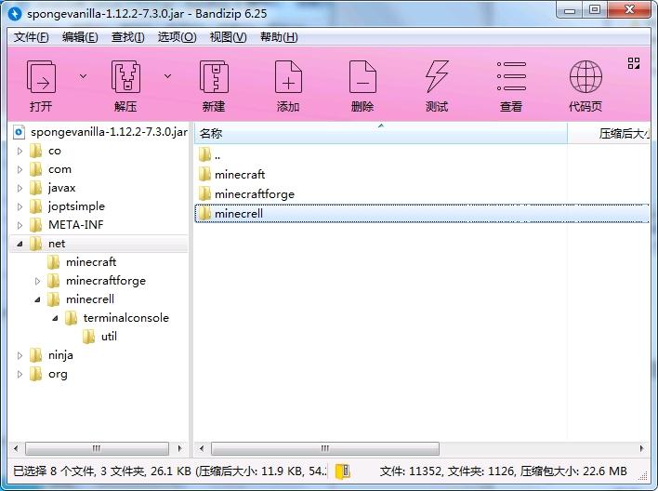Screen dimensions: 658x491
Task: Click the Code page (代码页) globe icon
Action: (586, 77)
